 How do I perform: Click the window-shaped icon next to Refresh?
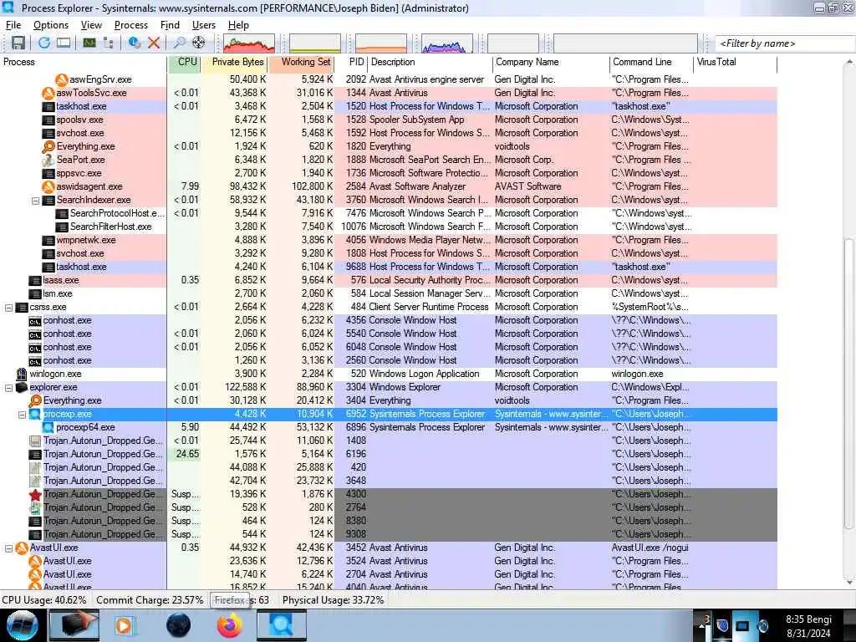(64, 43)
